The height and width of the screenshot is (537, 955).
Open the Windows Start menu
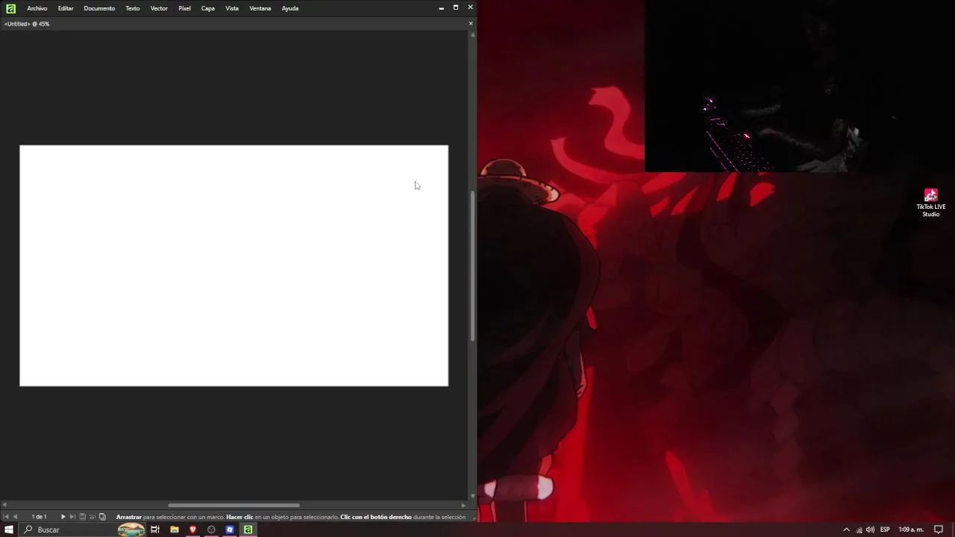pos(9,530)
